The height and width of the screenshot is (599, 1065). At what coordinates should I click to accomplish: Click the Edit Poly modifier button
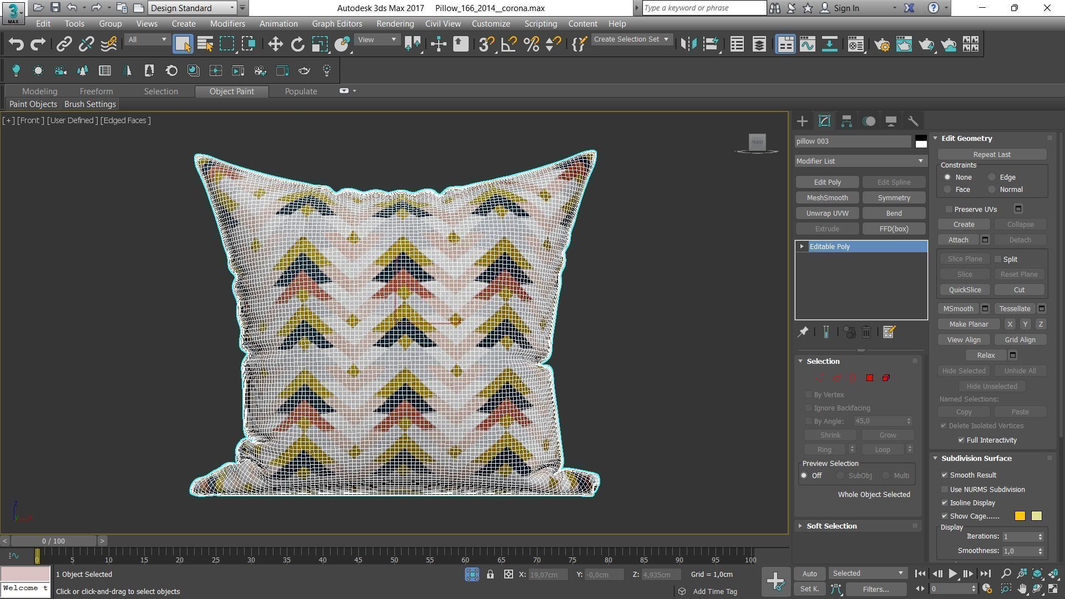(x=827, y=182)
